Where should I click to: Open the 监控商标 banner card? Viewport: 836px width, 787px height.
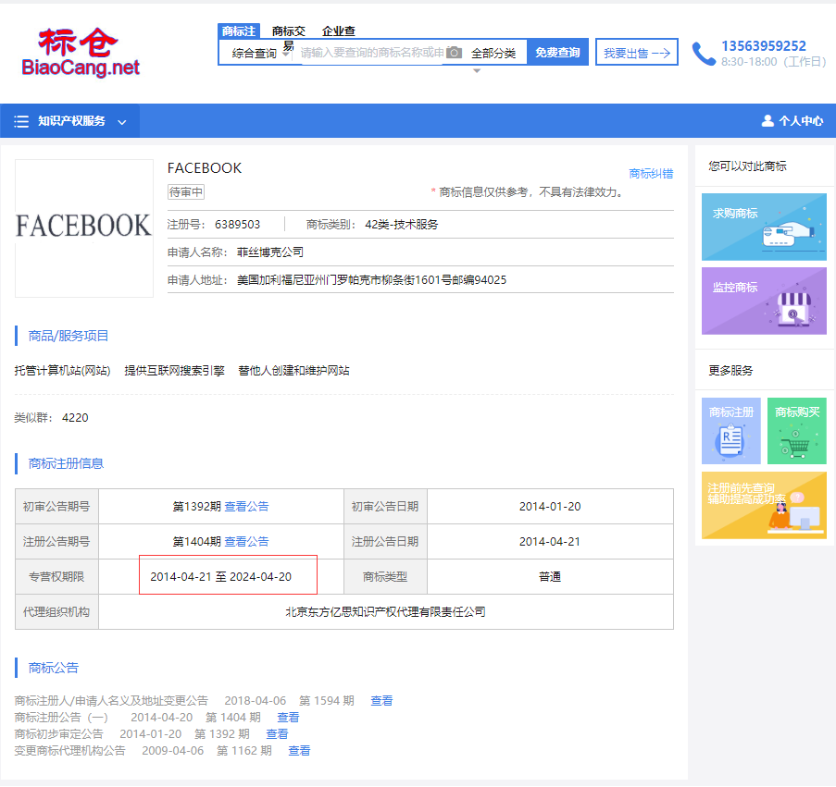tap(764, 301)
